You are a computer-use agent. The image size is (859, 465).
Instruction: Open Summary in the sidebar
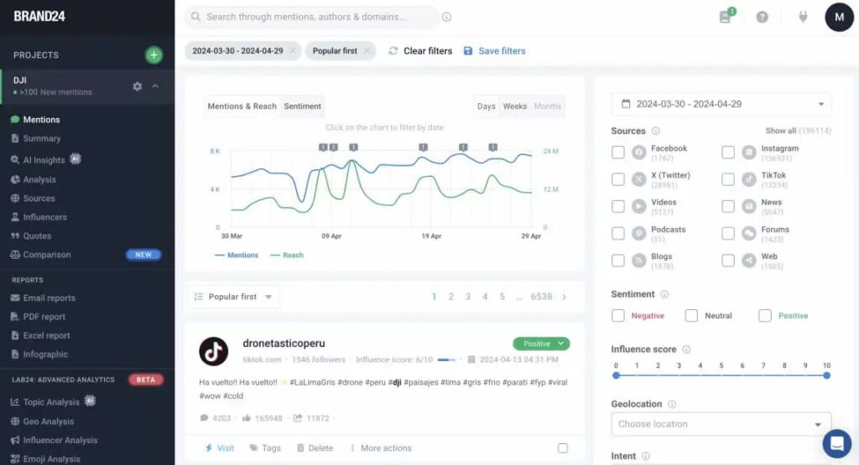pyautogui.click(x=36, y=138)
